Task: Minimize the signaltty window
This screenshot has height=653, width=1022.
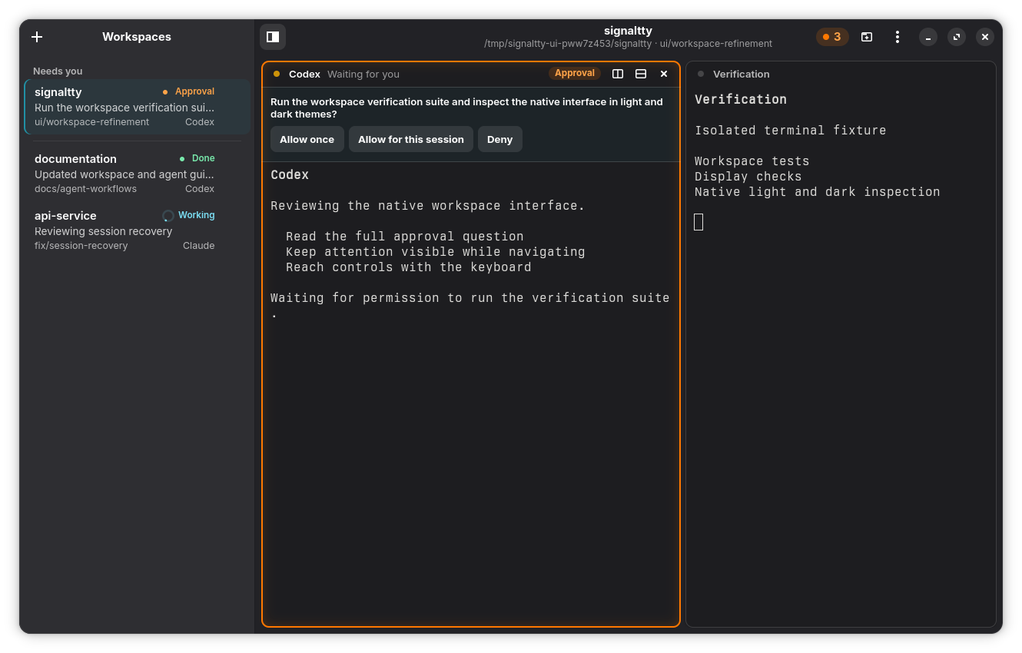Action: [x=928, y=37]
